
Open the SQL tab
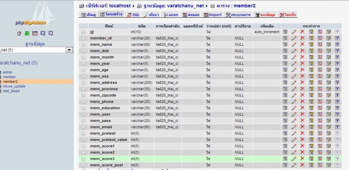click(133, 15)
